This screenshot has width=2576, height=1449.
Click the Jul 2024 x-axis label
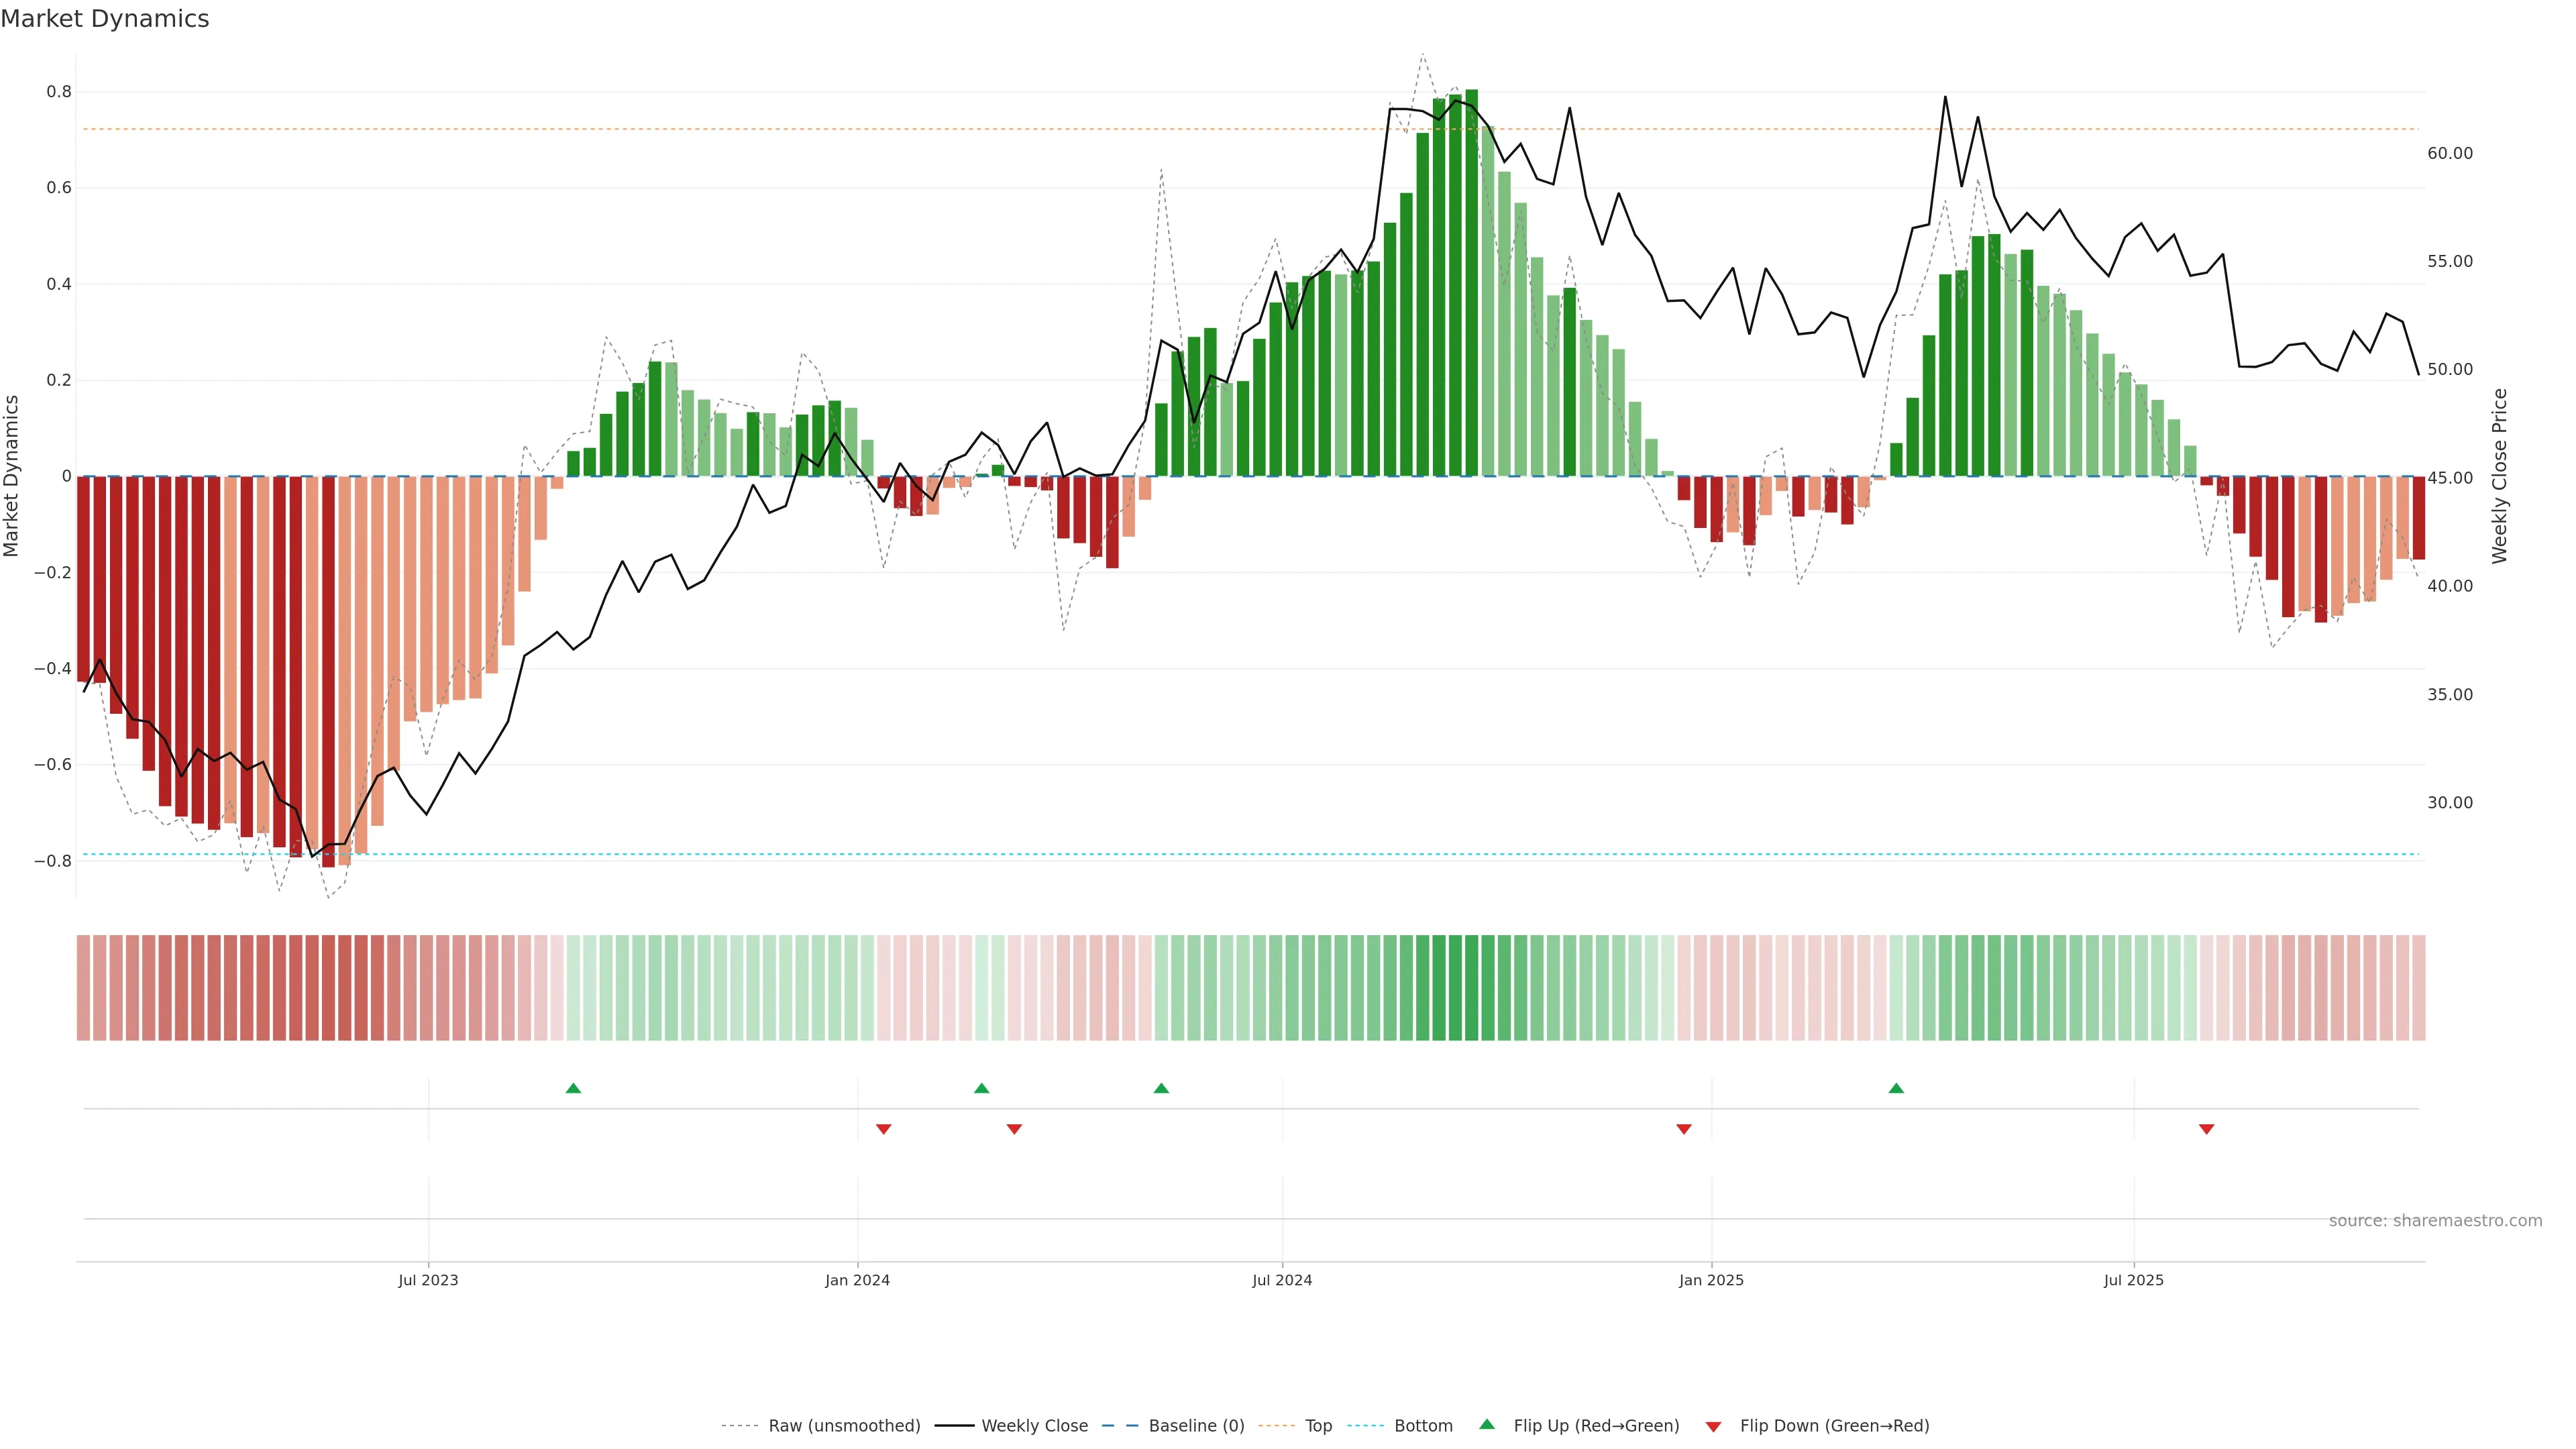click(1282, 1280)
